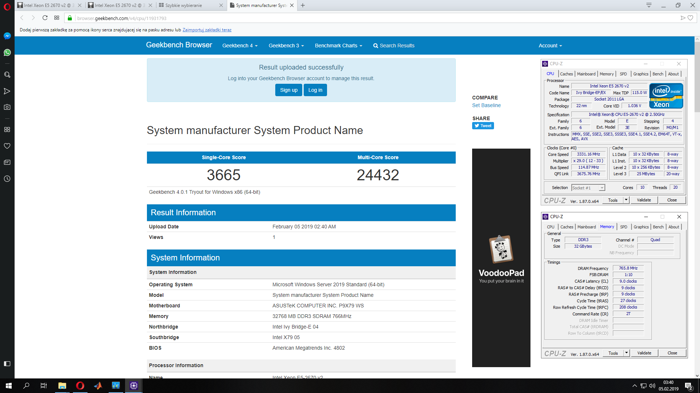This screenshot has height=393, width=700.
Task: Reload the Geekbench page
Action: pyautogui.click(x=45, y=18)
